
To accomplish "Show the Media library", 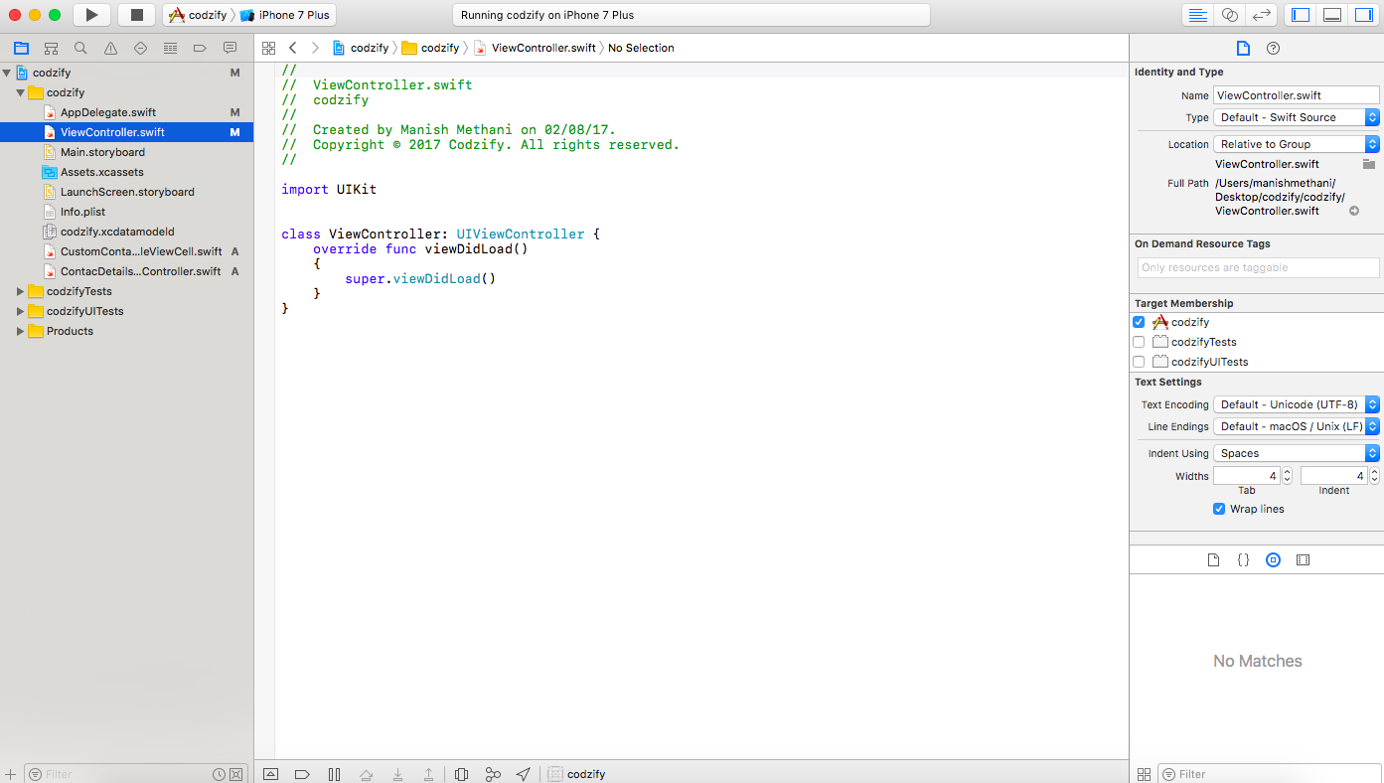I will click(x=1303, y=560).
